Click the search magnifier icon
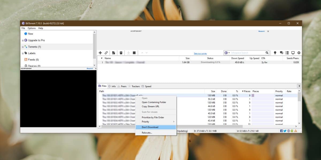The image size is (321, 160). (x=267, y=53)
